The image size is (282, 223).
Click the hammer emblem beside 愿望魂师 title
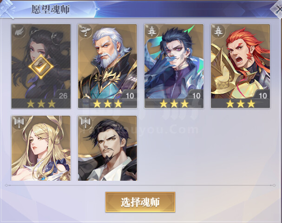click(x=7, y=9)
